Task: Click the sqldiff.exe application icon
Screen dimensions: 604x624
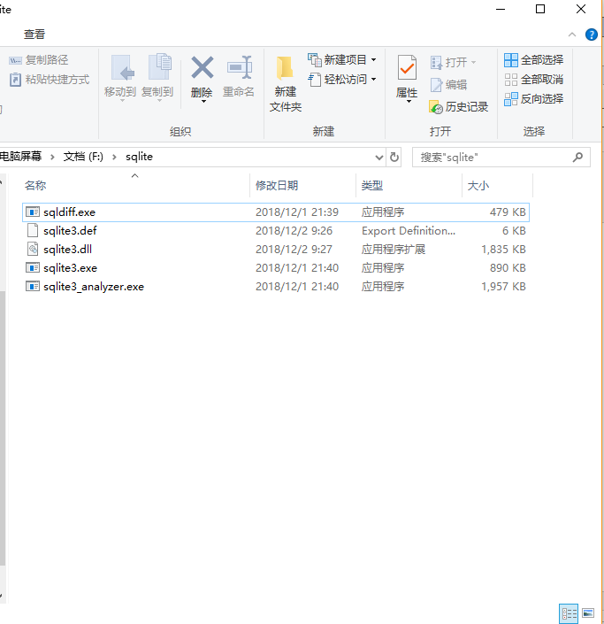Action: point(32,212)
